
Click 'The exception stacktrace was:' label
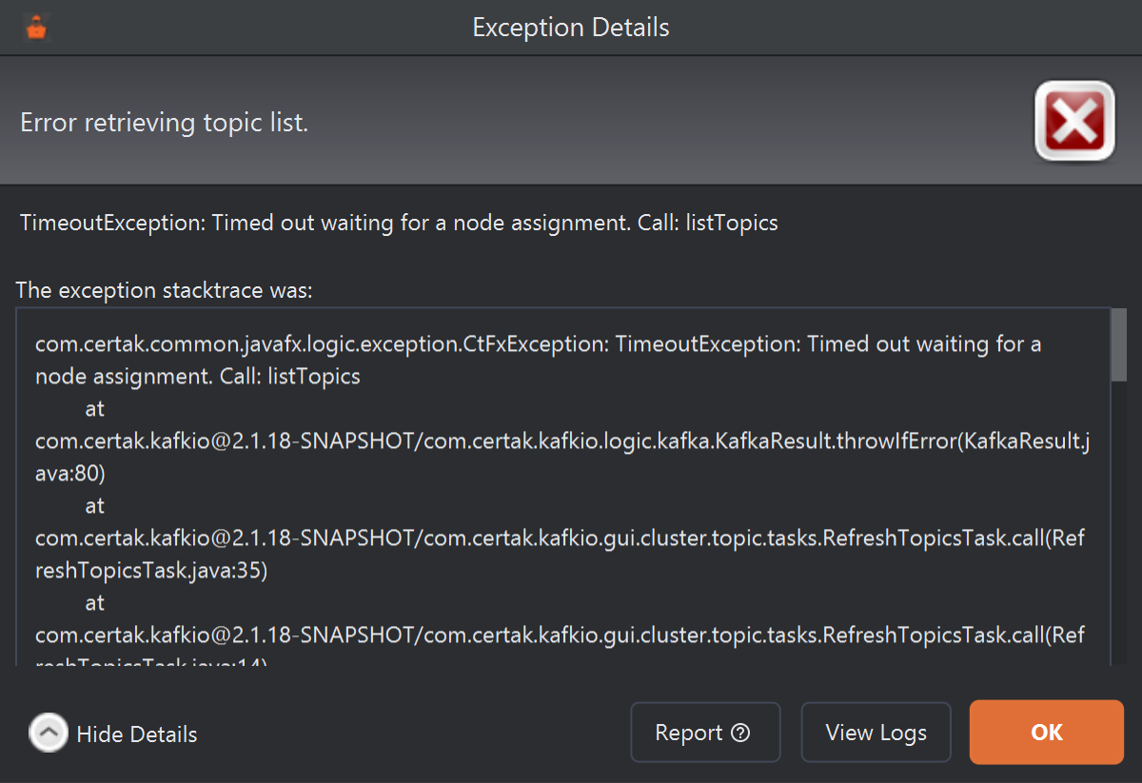pos(164,290)
